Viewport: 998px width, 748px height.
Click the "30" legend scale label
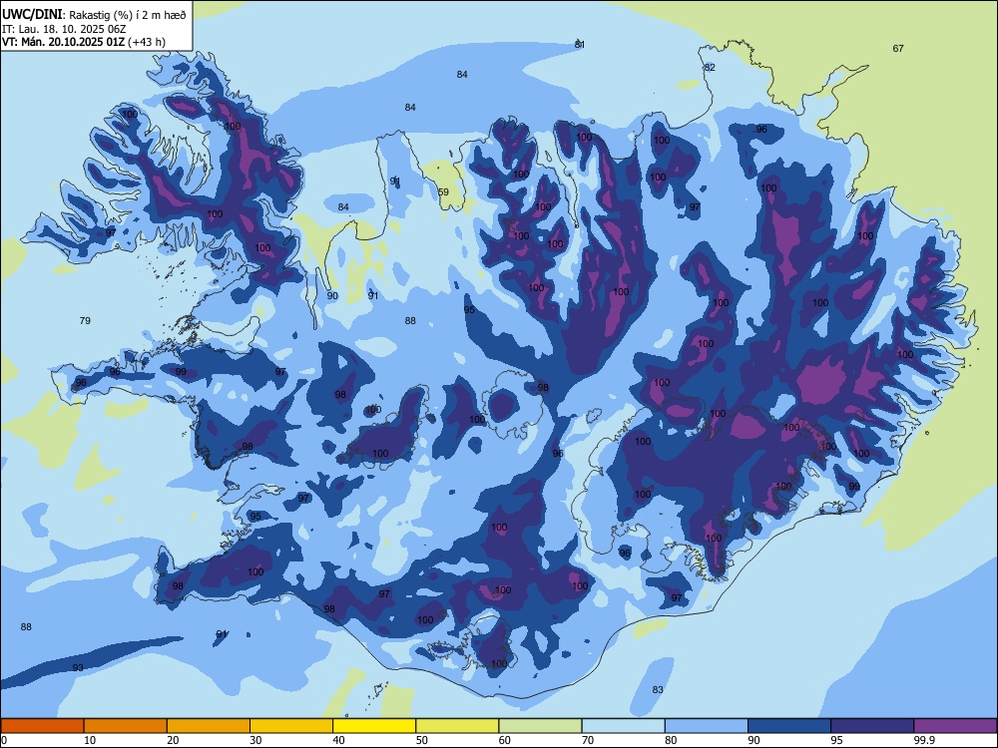point(255,740)
